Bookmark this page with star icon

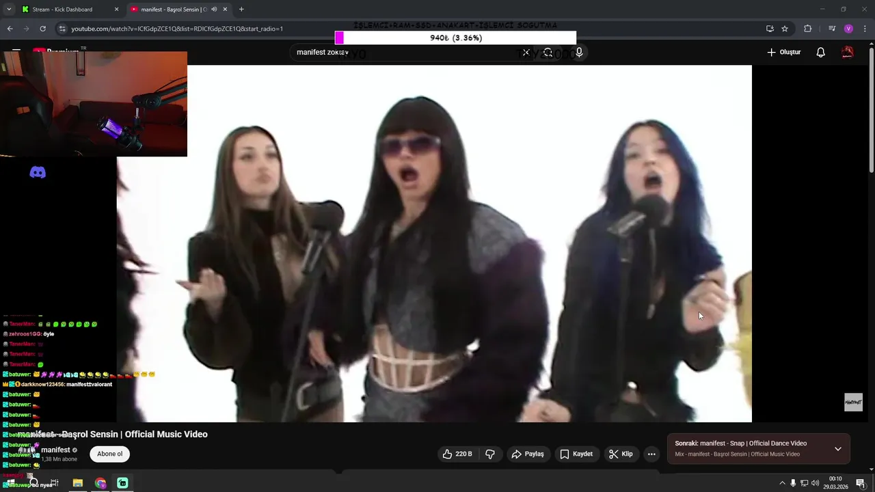coord(785,29)
